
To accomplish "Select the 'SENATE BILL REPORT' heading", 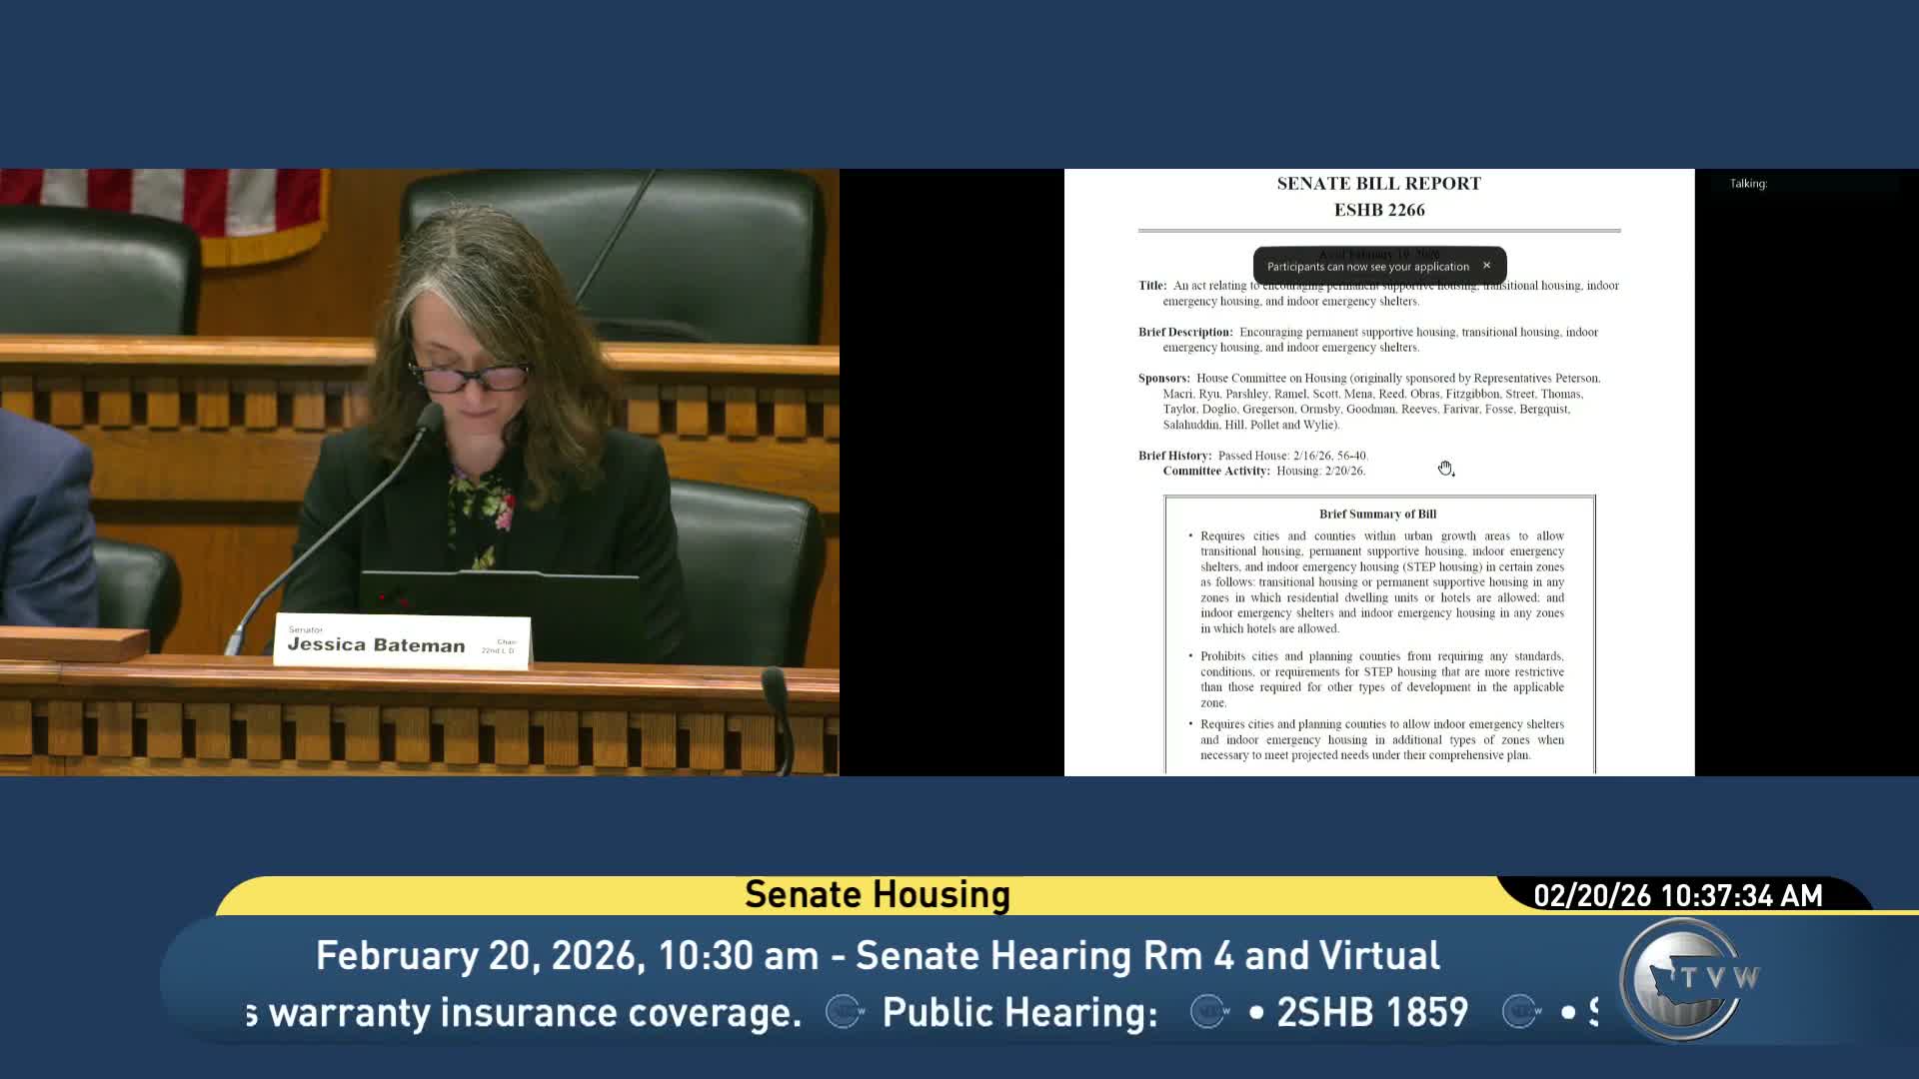I will pyautogui.click(x=1378, y=184).
